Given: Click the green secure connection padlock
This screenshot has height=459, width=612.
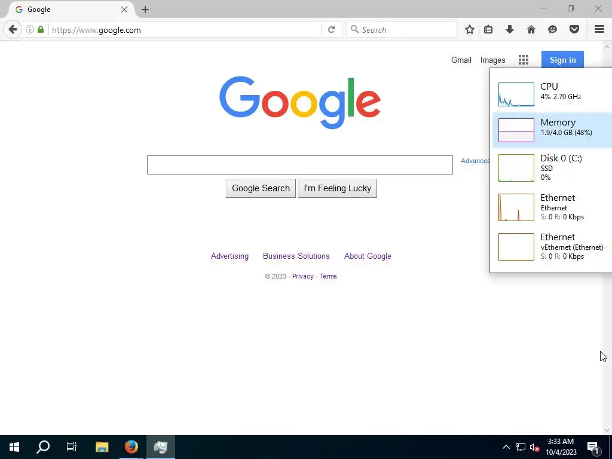Looking at the screenshot, I should [41, 30].
